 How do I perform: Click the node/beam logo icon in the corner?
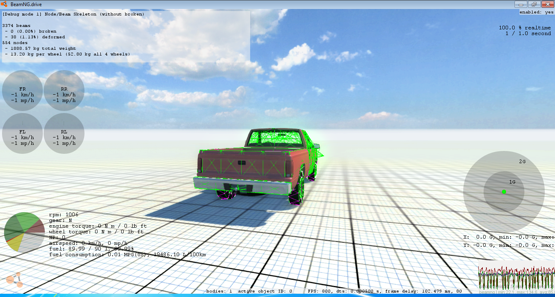(x=14, y=279)
